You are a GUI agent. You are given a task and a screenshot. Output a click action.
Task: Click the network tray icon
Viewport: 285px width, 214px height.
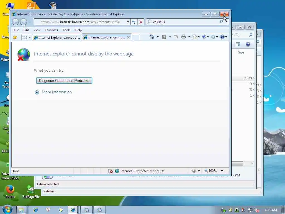click(x=250, y=210)
